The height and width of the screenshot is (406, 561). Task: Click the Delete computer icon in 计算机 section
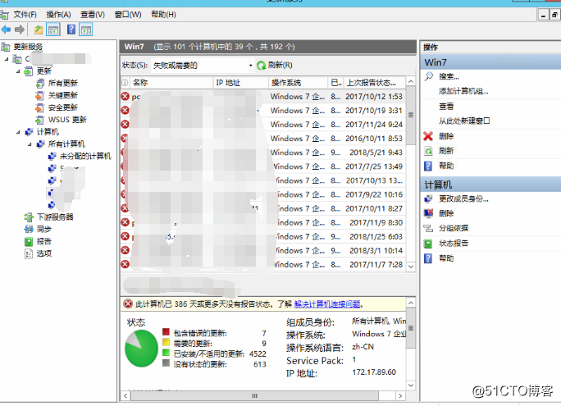click(x=428, y=213)
